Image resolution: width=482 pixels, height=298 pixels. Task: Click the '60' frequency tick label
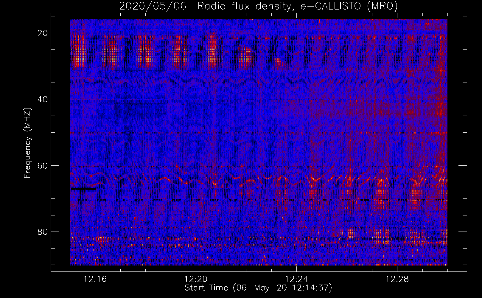pos(43,166)
